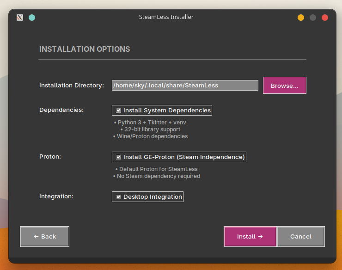Viewport: 342px width, 270px height.
Task: Click 'Default Proton for SteamLess' text
Action: coord(156,169)
